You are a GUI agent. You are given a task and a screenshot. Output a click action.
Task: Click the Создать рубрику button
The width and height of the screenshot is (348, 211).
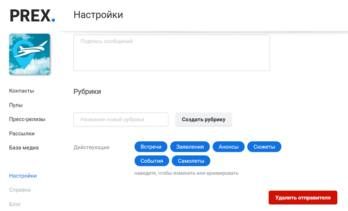point(204,119)
